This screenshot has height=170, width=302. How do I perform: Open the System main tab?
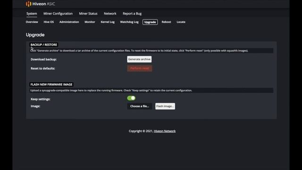point(32,14)
